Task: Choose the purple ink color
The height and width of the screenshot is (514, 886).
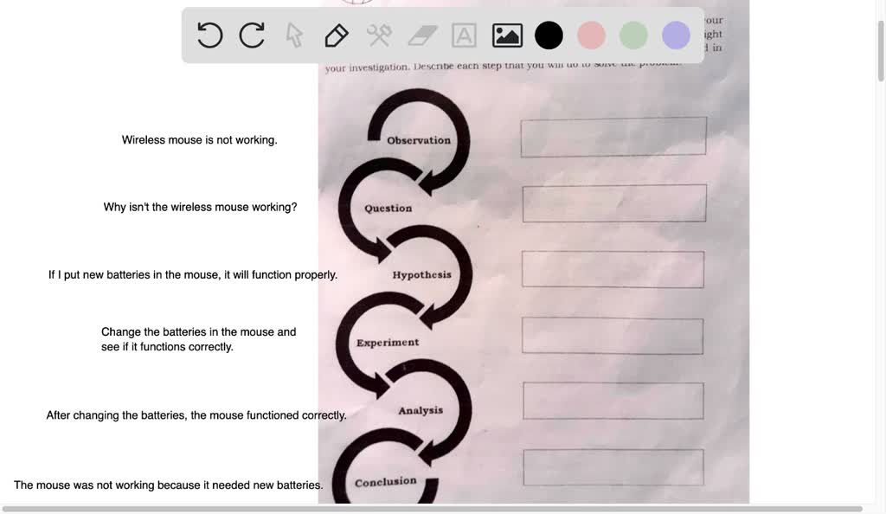Action: click(x=676, y=35)
